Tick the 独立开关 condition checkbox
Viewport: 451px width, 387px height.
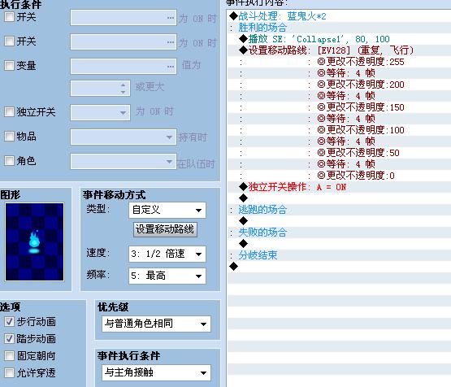[9, 111]
